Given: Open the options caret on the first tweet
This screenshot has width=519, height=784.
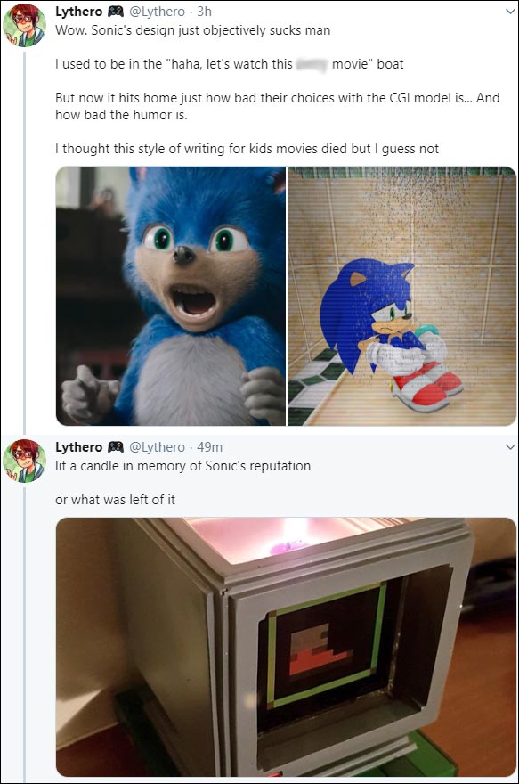Looking at the screenshot, I should click(509, 10).
